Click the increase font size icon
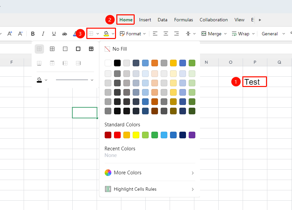Image resolution: width=292 pixels, height=210 pixels. point(10,34)
